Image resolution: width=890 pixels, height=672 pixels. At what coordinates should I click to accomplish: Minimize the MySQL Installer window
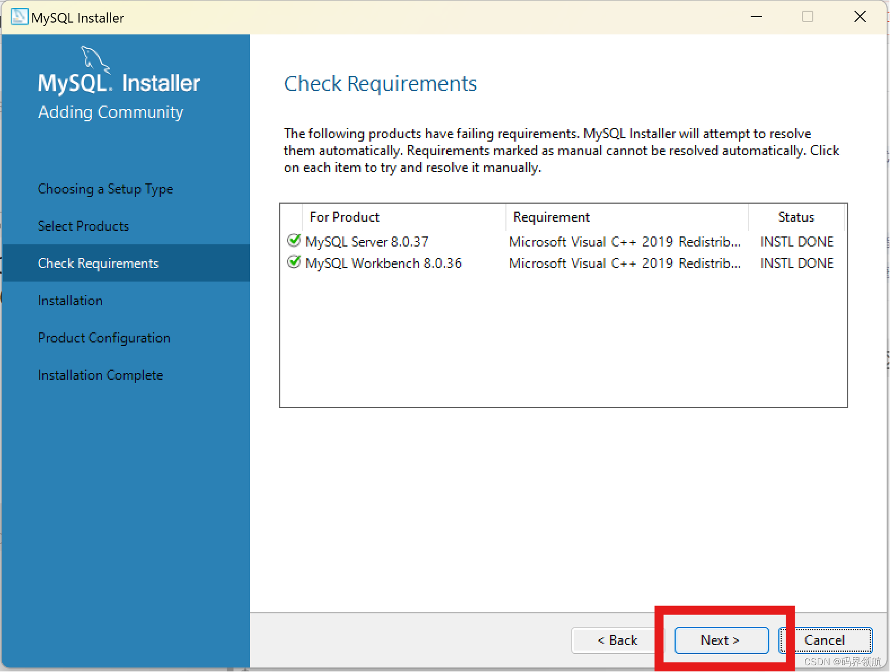point(756,17)
